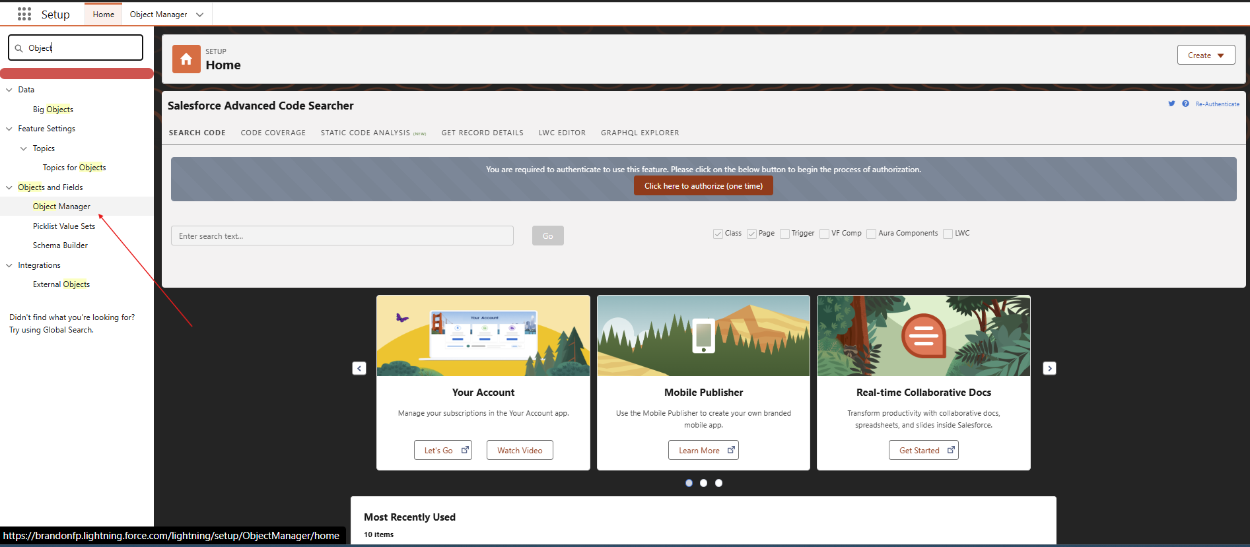Enable the Aura Components checkbox
The height and width of the screenshot is (547, 1250).
coord(871,234)
